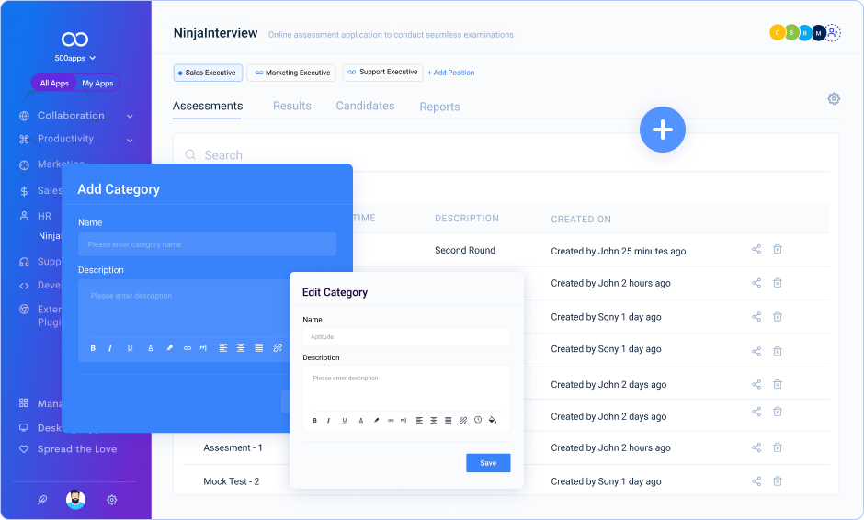Click the paint bucket fill icon in Edit Category
This screenshot has width=864, height=520.
(x=493, y=420)
